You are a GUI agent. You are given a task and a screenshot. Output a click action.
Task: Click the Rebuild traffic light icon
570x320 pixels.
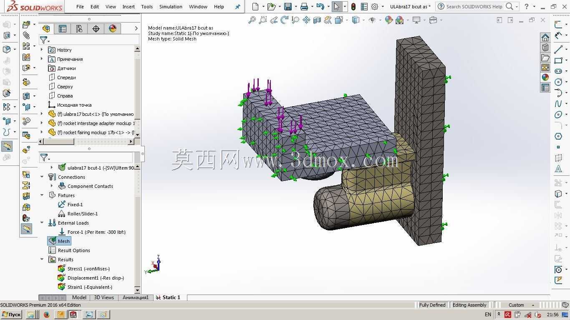point(353,7)
